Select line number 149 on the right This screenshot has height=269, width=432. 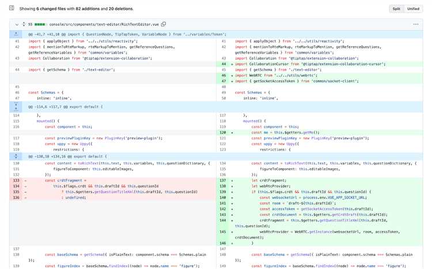[223, 266]
